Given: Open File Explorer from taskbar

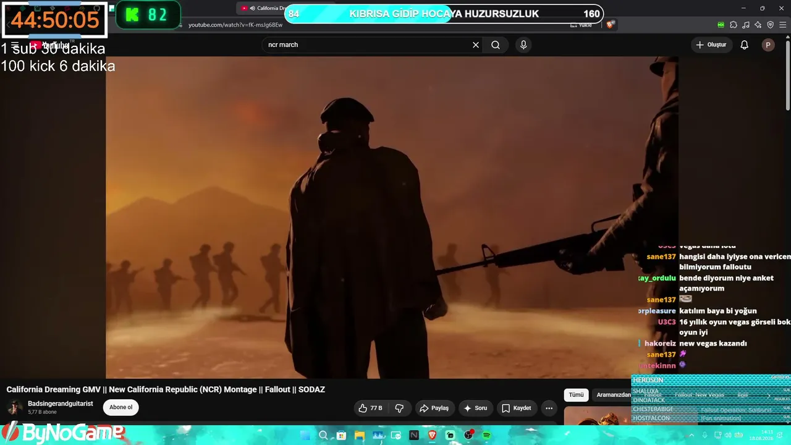Looking at the screenshot, I should click(359, 436).
